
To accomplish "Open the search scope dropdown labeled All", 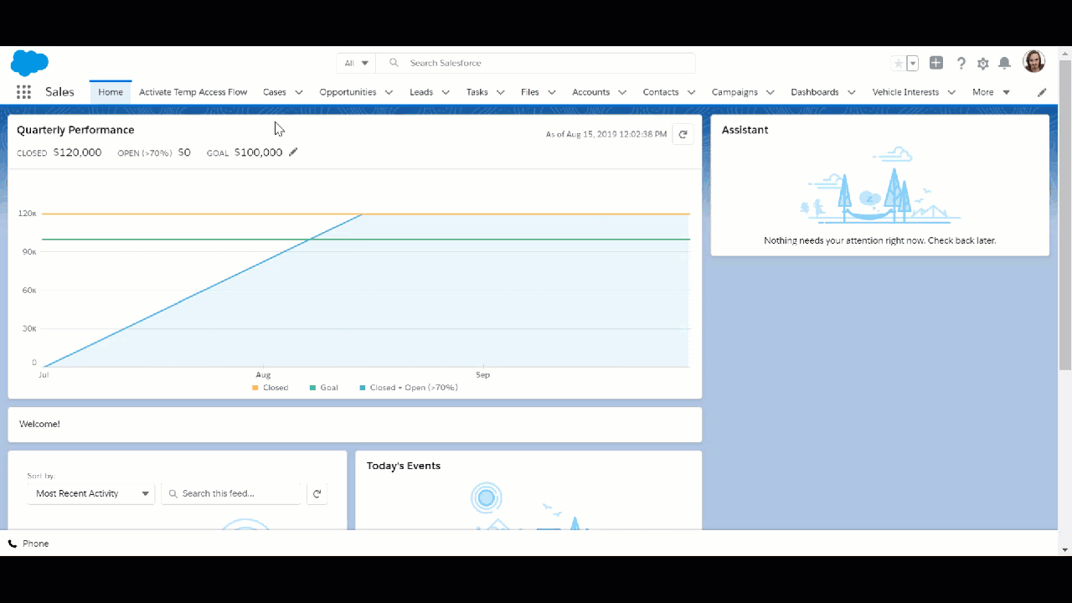I will pos(355,63).
